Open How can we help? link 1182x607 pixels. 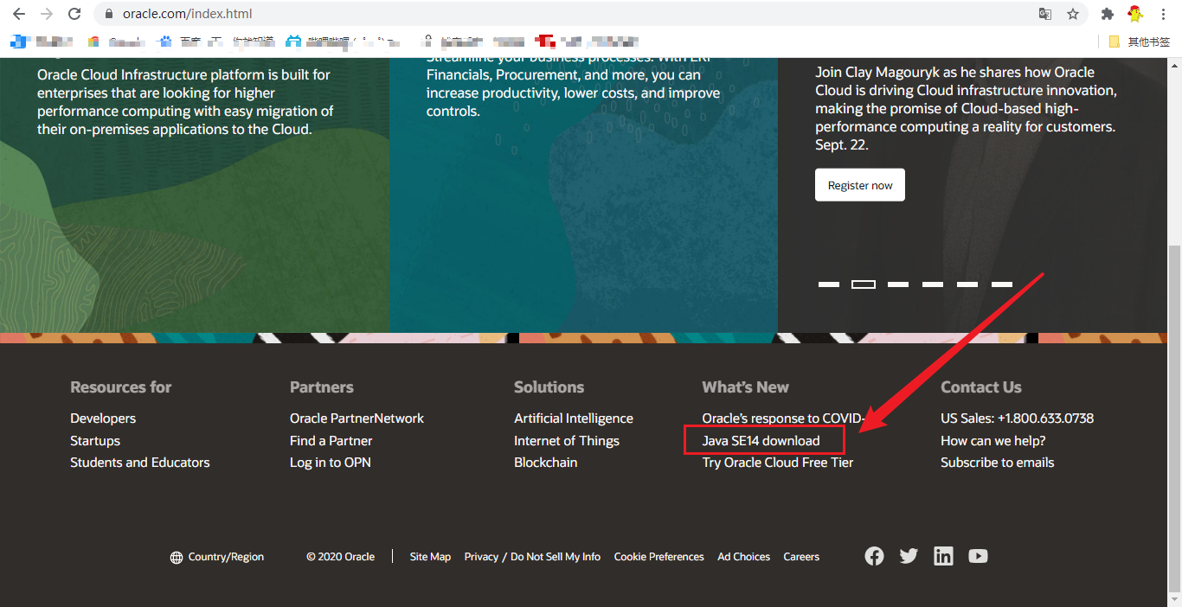tap(993, 441)
